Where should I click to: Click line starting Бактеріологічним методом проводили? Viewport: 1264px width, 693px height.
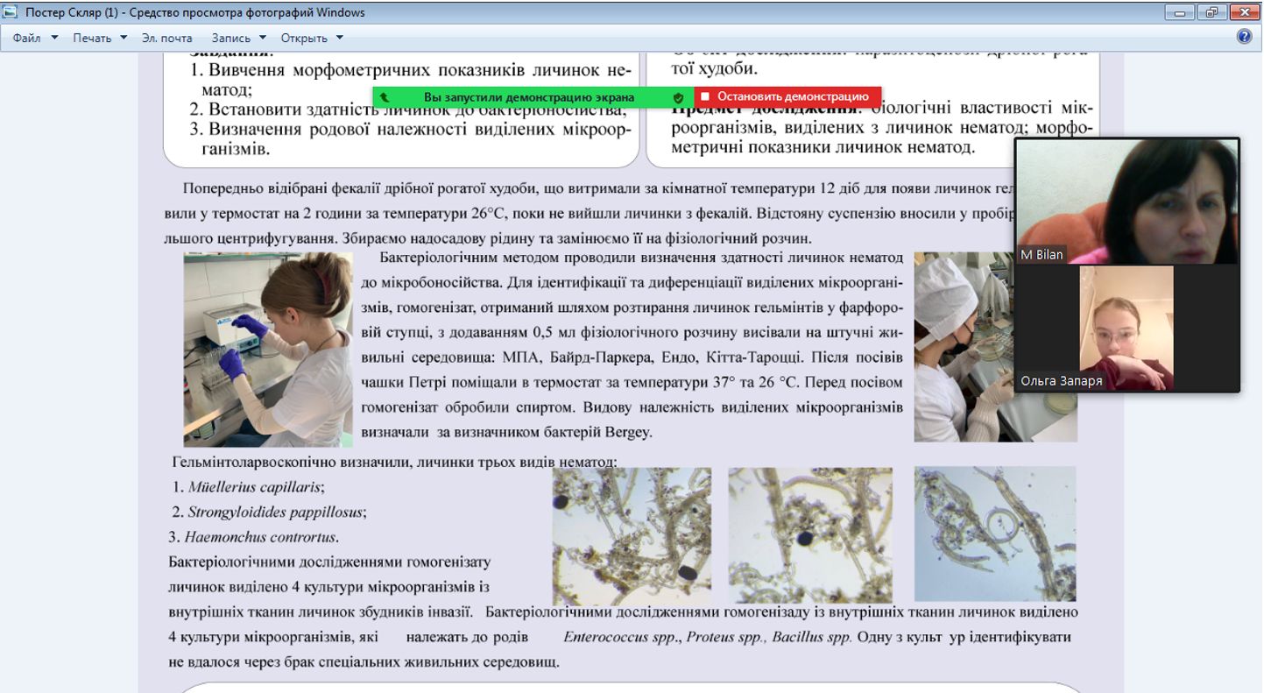(641, 258)
